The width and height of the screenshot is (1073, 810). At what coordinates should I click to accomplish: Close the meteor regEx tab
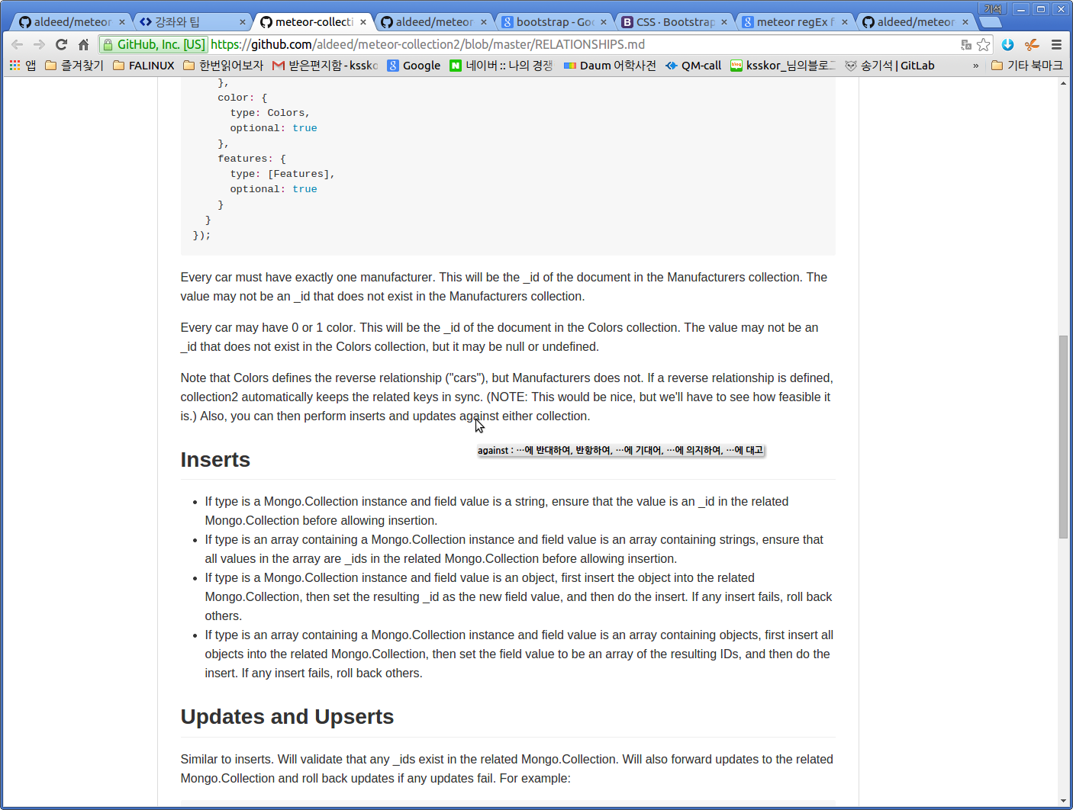(845, 22)
